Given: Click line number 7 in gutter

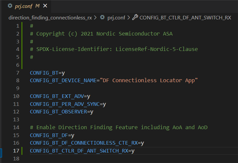Looking at the screenshot, I should pos(18,73).
